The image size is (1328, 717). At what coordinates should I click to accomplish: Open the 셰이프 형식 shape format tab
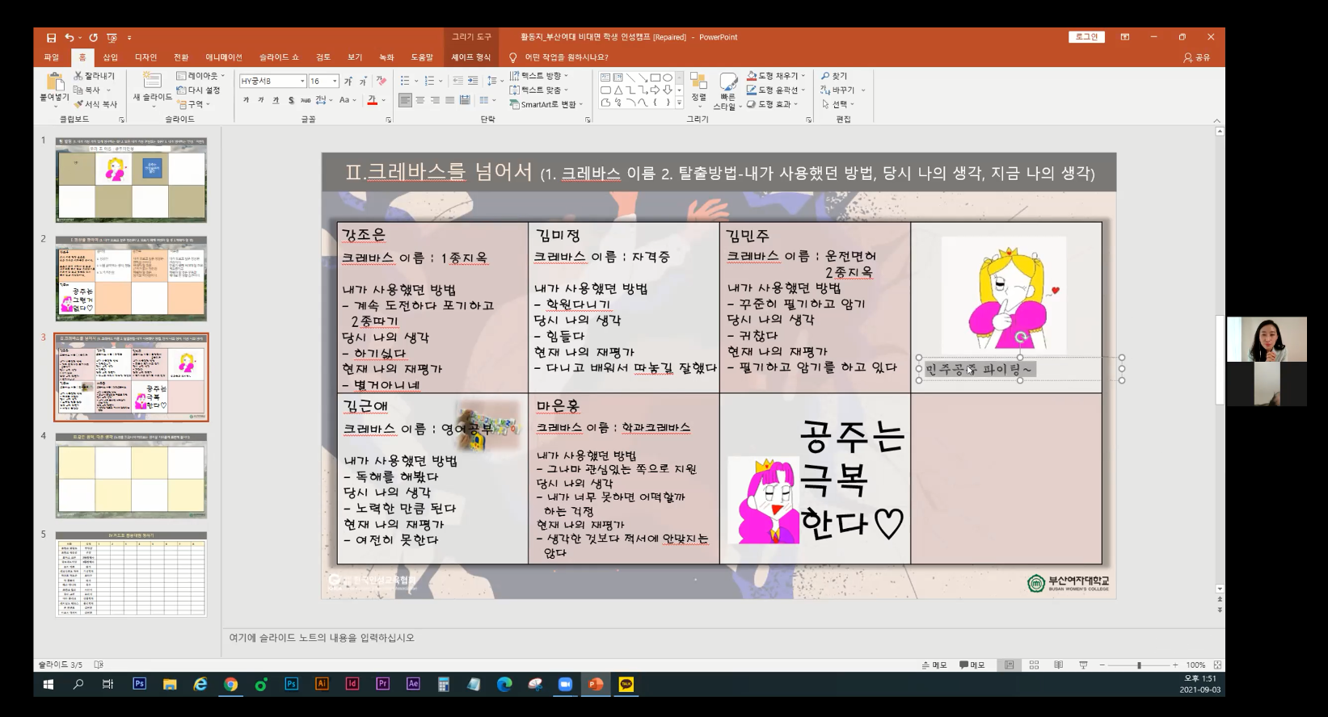471,57
